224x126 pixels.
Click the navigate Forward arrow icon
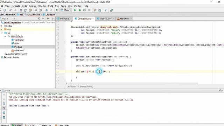tap(51, 10)
